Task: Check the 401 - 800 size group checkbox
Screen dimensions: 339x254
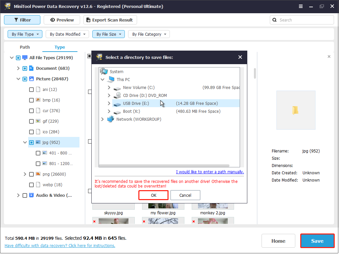Action: tap(38, 153)
